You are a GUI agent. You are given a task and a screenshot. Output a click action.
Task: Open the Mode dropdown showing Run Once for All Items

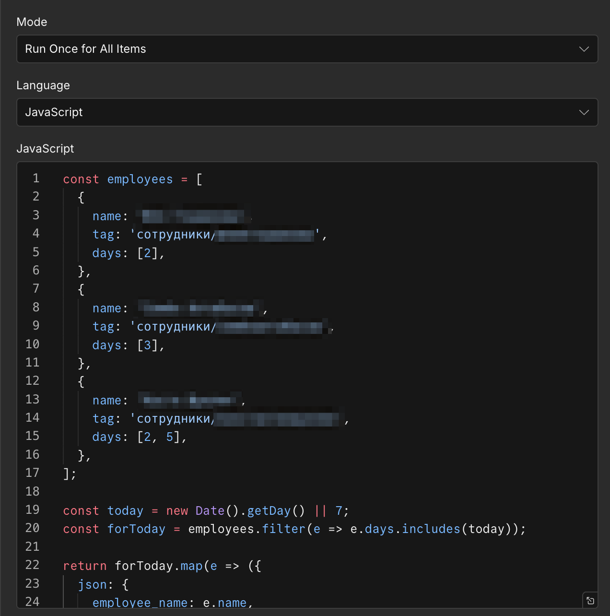tap(307, 49)
